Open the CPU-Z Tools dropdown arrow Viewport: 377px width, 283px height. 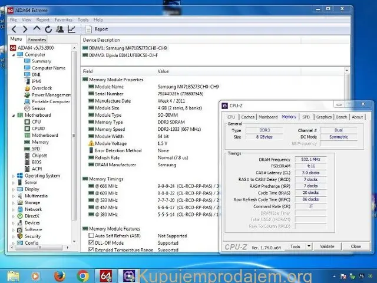click(x=310, y=246)
